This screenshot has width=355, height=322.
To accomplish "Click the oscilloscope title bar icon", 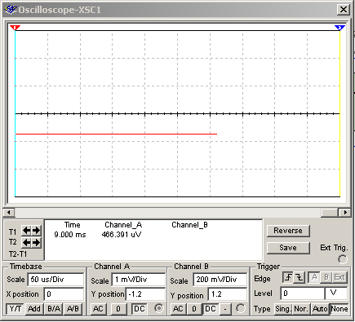I will coord(10,10).
